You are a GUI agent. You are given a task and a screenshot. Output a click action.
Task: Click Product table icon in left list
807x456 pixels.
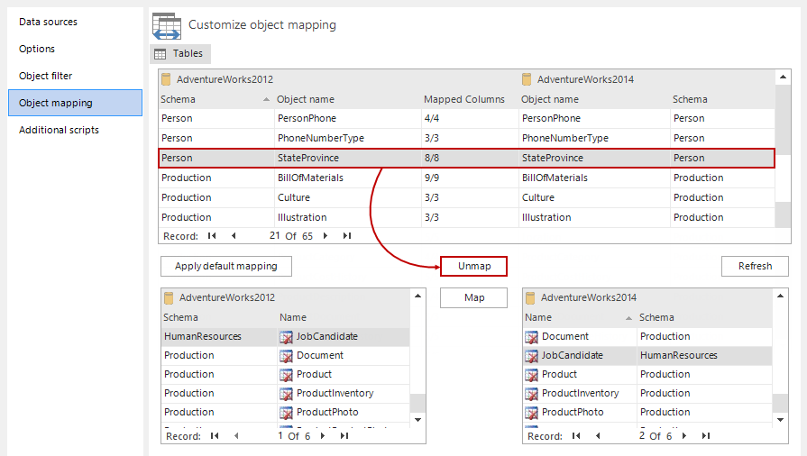pyautogui.click(x=286, y=375)
